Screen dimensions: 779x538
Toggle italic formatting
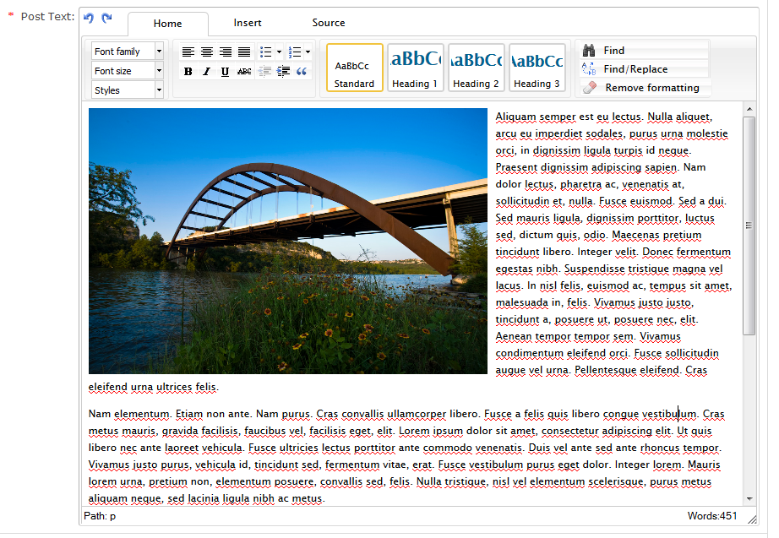pyautogui.click(x=207, y=72)
